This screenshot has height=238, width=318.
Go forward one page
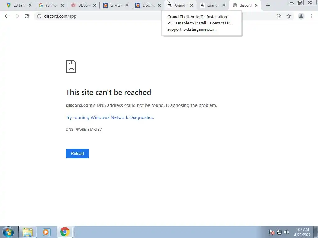point(17,16)
